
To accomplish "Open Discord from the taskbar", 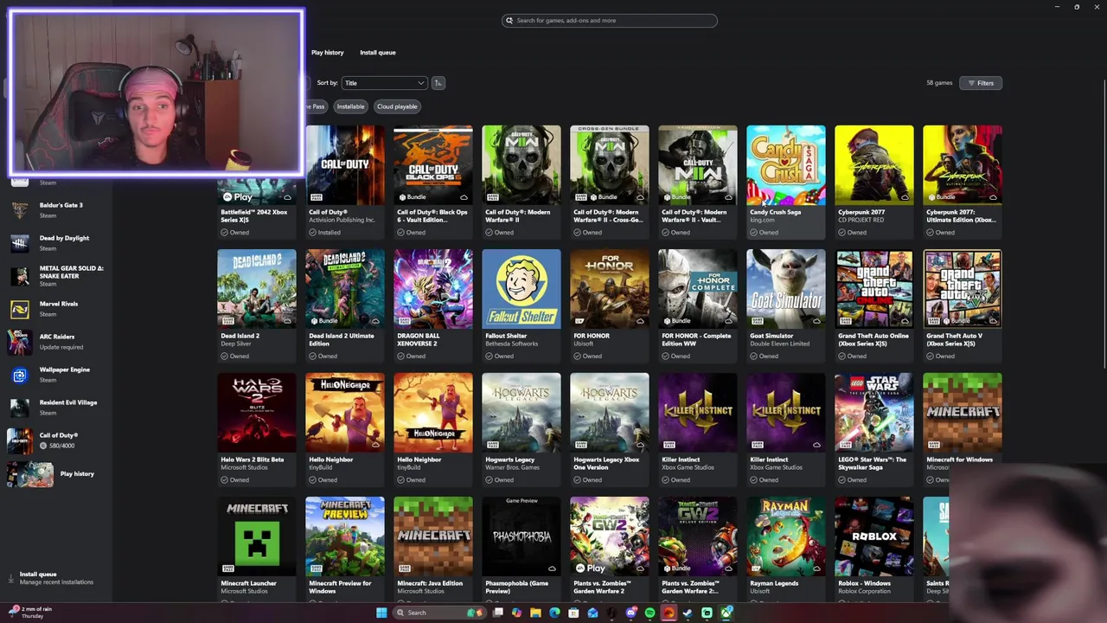I will click(630, 613).
